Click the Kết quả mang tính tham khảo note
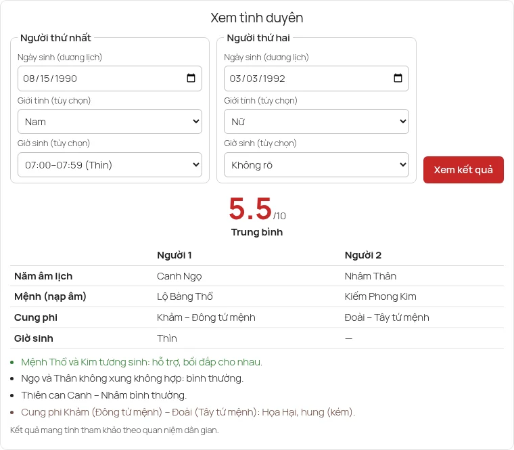The width and height of the screenshot is (514, 450). tap(114, 430)
